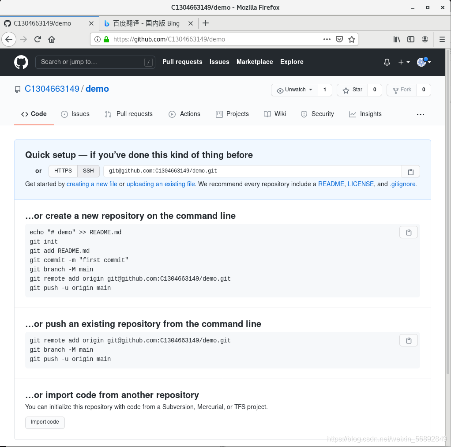This screenshot has height=447, width=451.
Task: Close the 百度翻译 Bing tab
Action: coord(190,23)
